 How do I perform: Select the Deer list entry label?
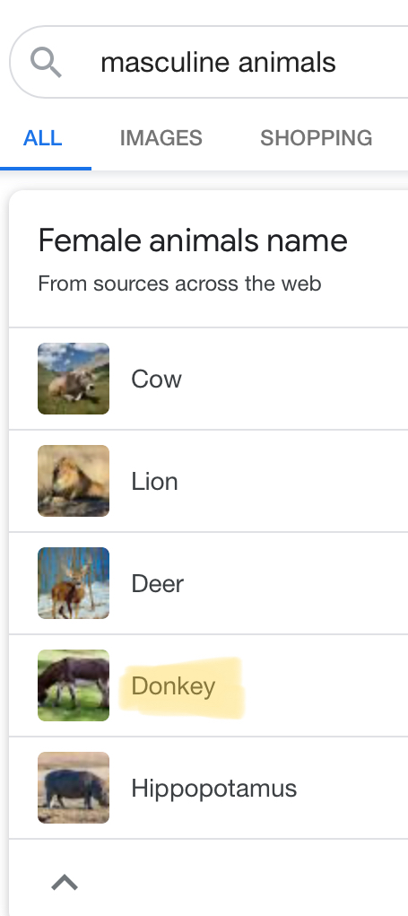[158, 583]
